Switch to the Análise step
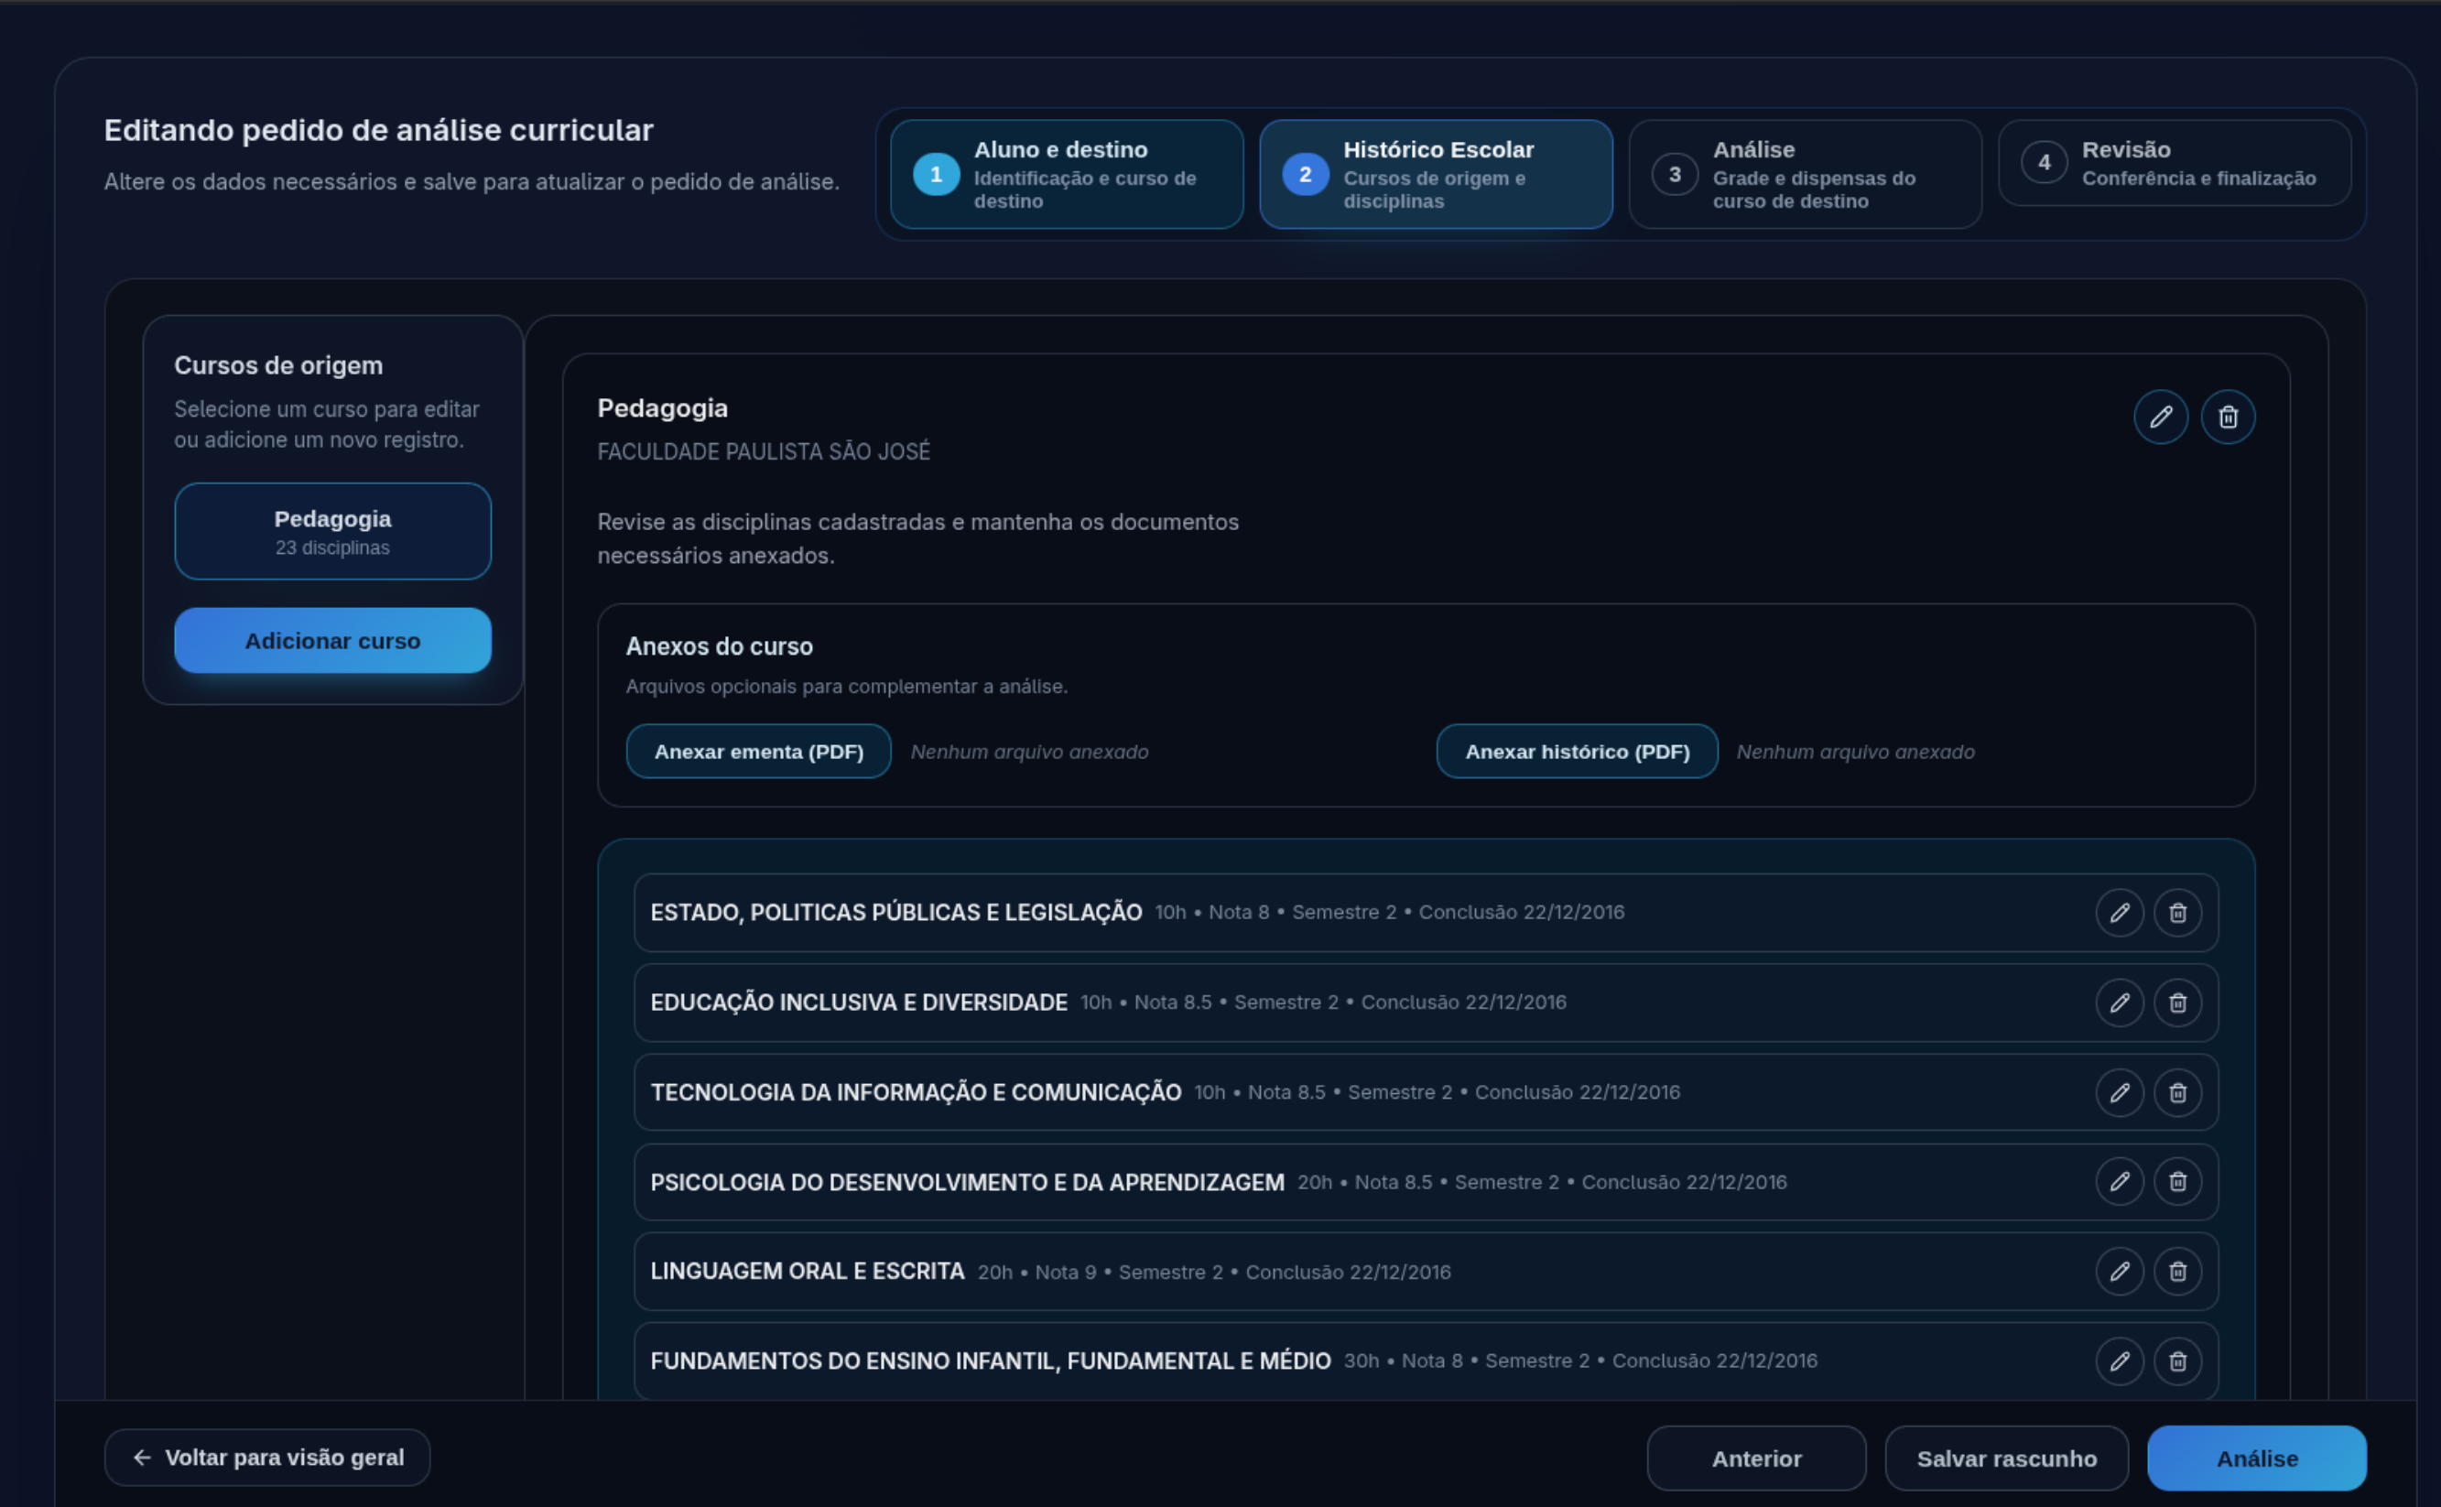The image size is (2441, 1507). coord(1804,175)
